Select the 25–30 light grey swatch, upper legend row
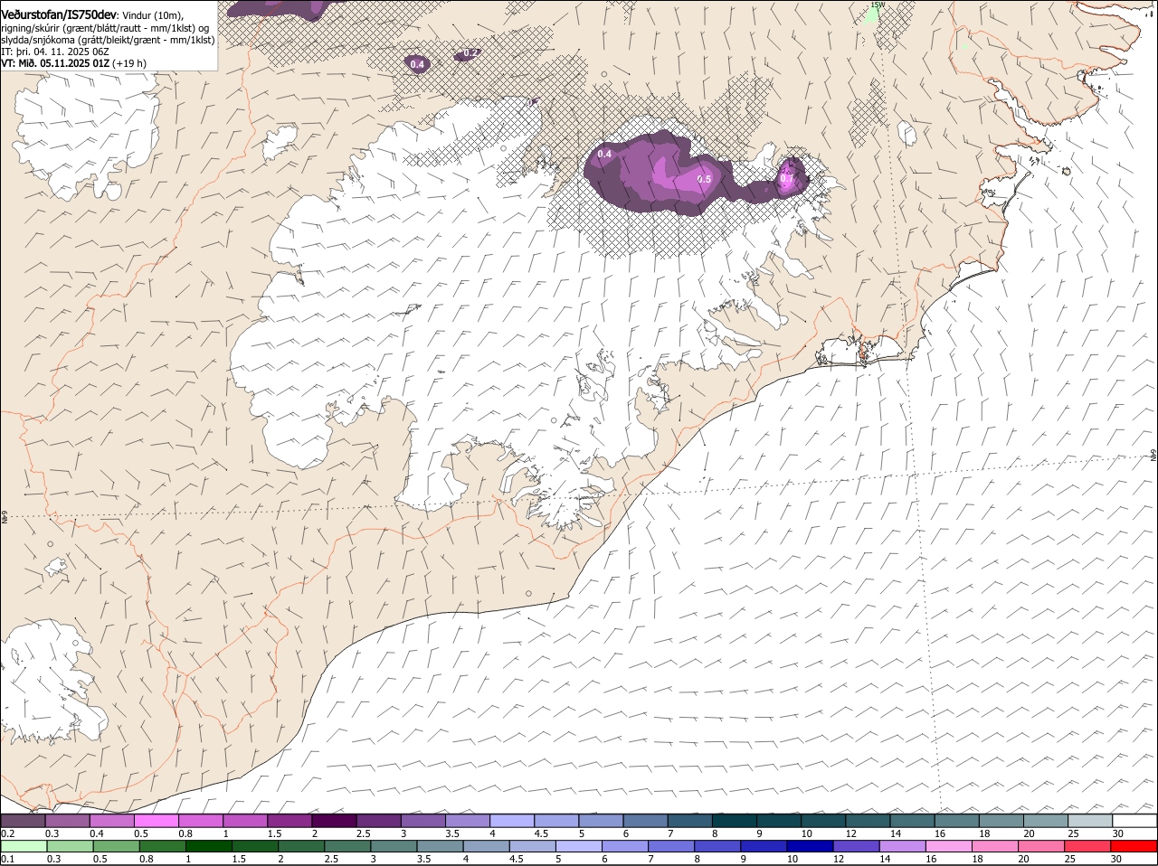This screenshot has height=866, width=1158. (1090, 821)
